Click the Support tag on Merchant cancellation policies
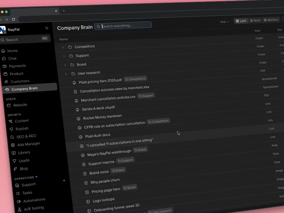Viewport: 284px width, 213px height. [146, 96]
